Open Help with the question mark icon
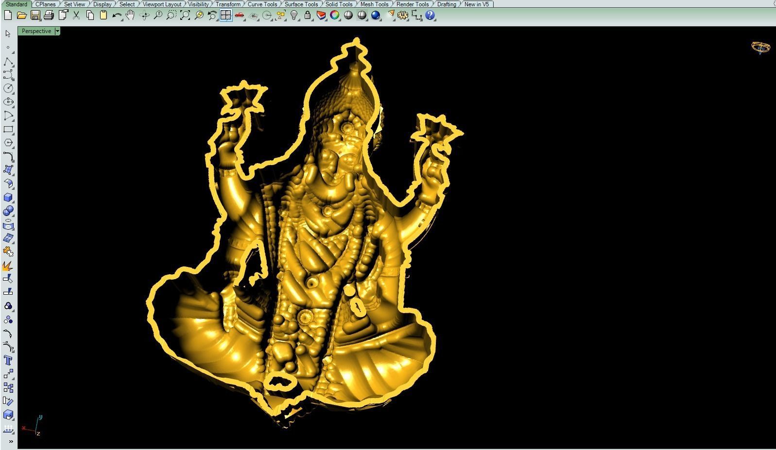Image resolution: width=776 pixels, height=450 pixels. (430, 16)
